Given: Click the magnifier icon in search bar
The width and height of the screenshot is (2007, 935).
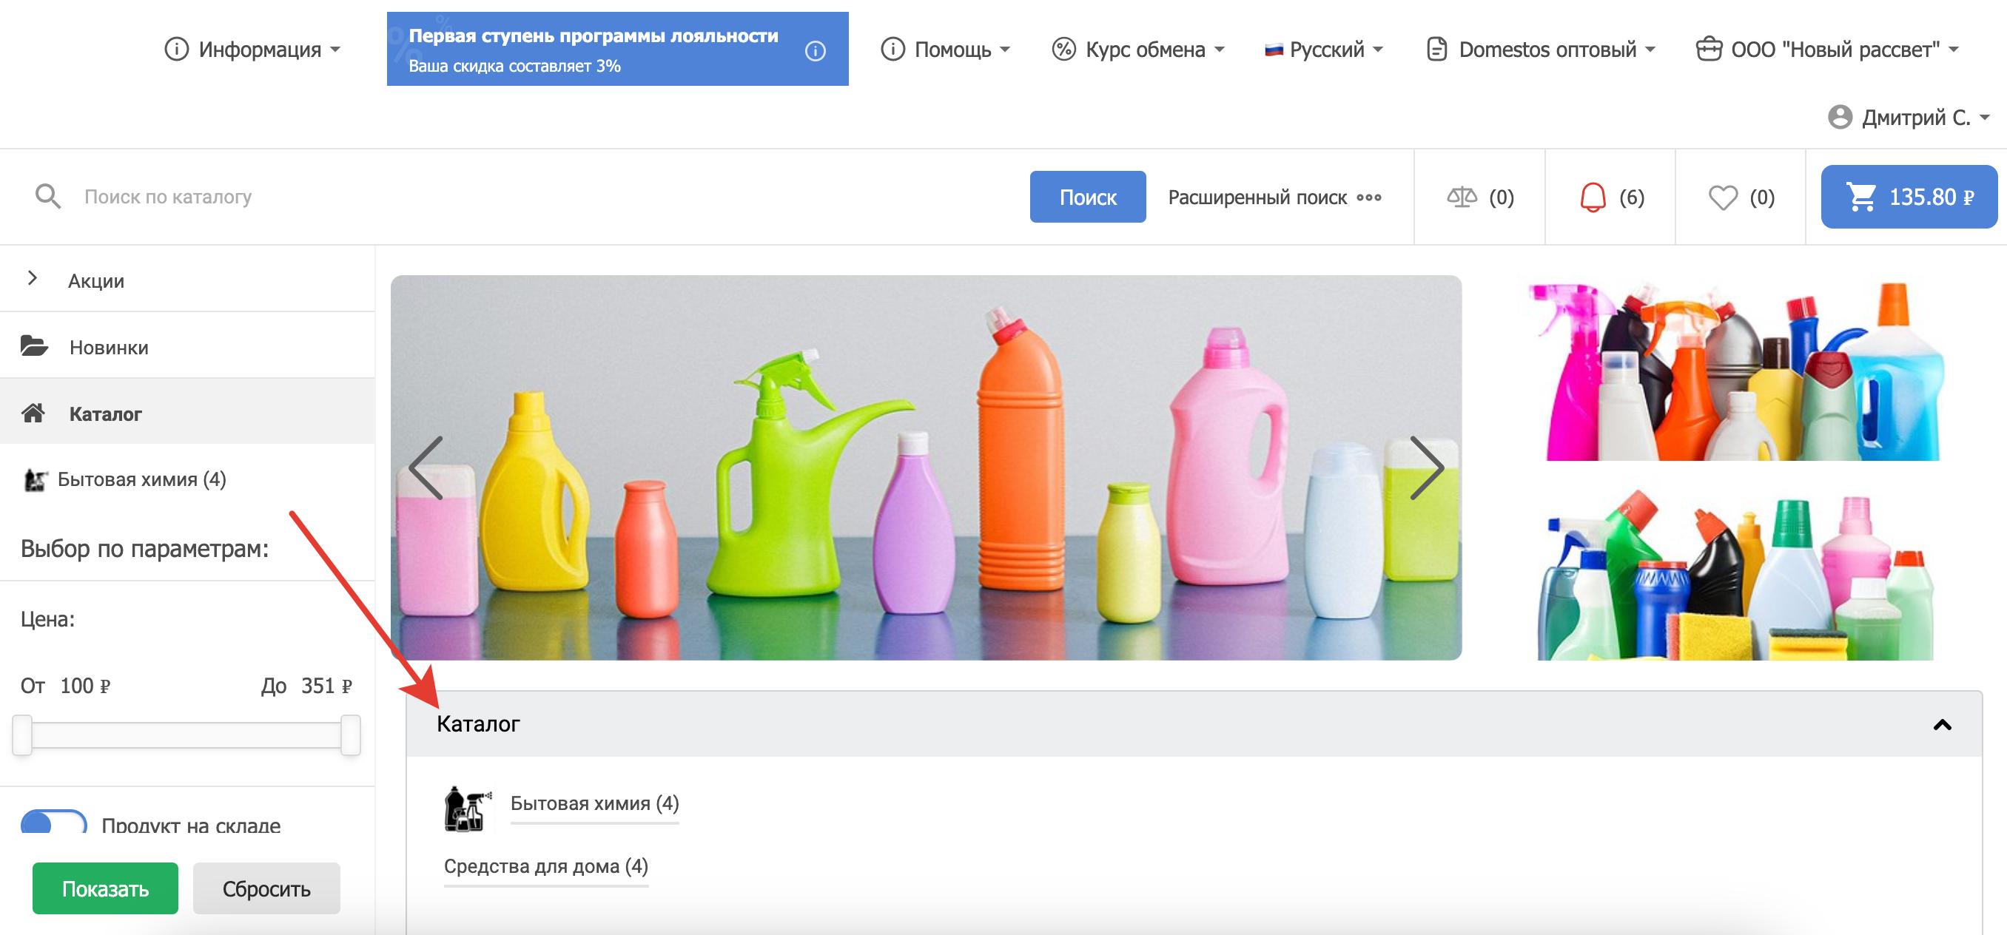Looking at the screenshot, I should click(x=47, y=196).
